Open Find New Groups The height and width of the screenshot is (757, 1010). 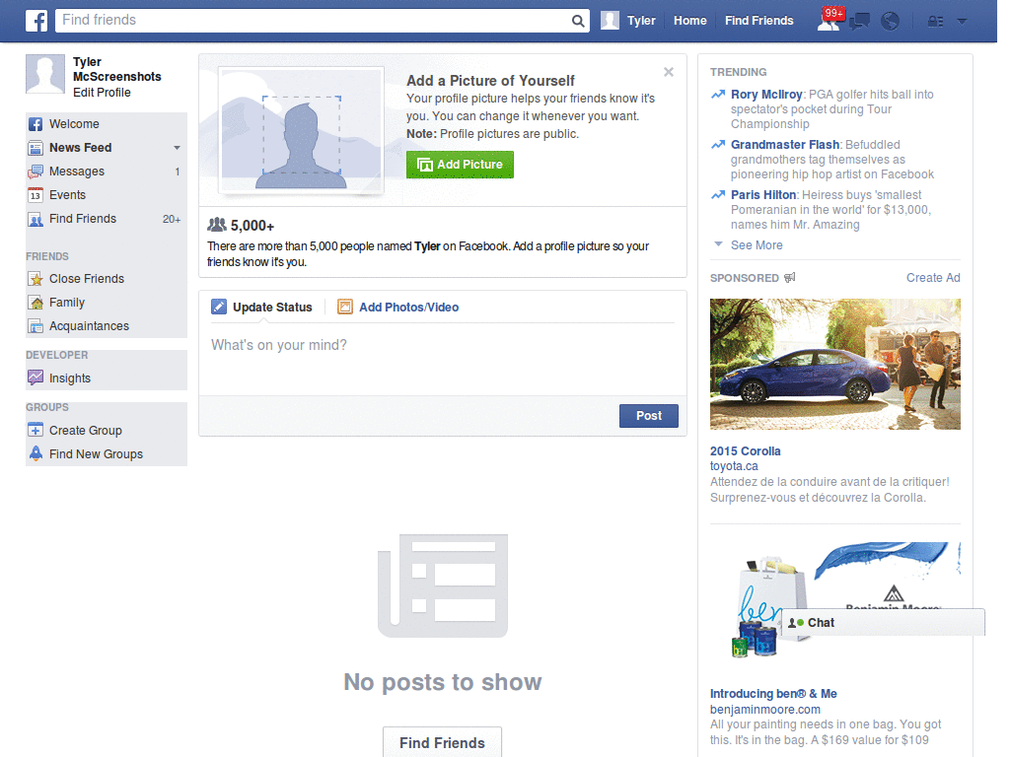(107, 453)
